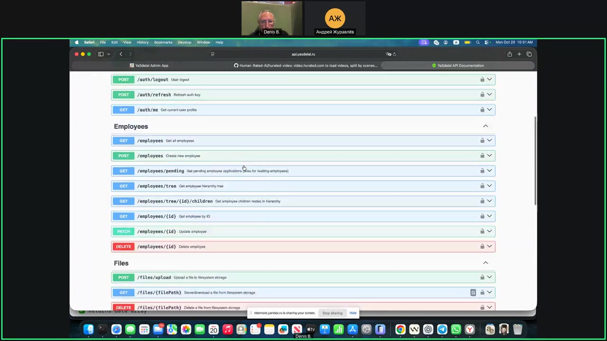Open Telegram from the Dock
607x341 pixels.
(x=442, y=330)
